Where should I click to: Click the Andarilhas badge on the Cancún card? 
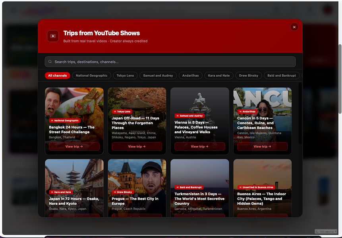pyautogui.click(x=247, y=111)
